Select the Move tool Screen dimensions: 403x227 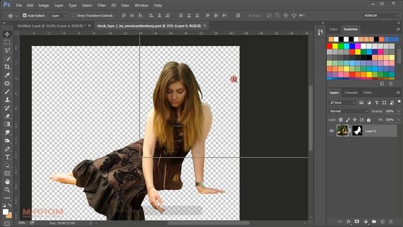7,34
